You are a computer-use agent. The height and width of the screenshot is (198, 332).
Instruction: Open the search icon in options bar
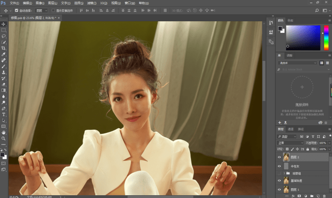click(317, 11)
